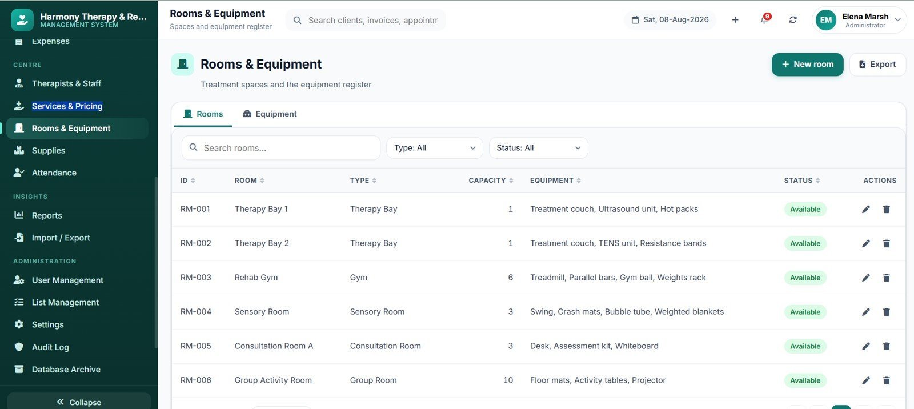Click the sidebar scrollbar
The image size is (914, 409).
tap(156, 263)
